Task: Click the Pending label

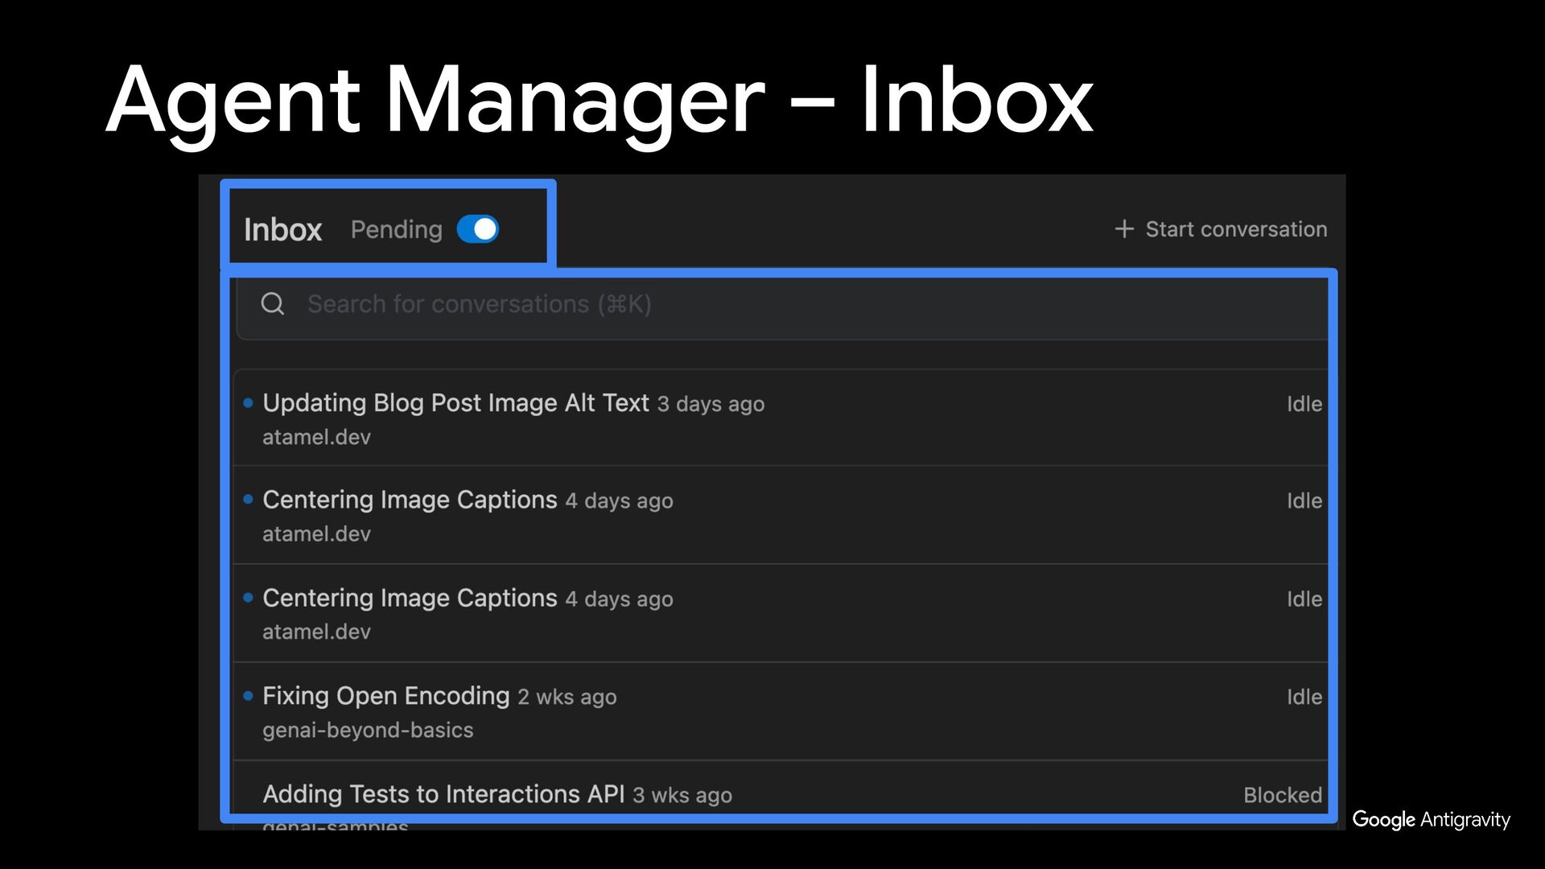Action: (396, 230)
